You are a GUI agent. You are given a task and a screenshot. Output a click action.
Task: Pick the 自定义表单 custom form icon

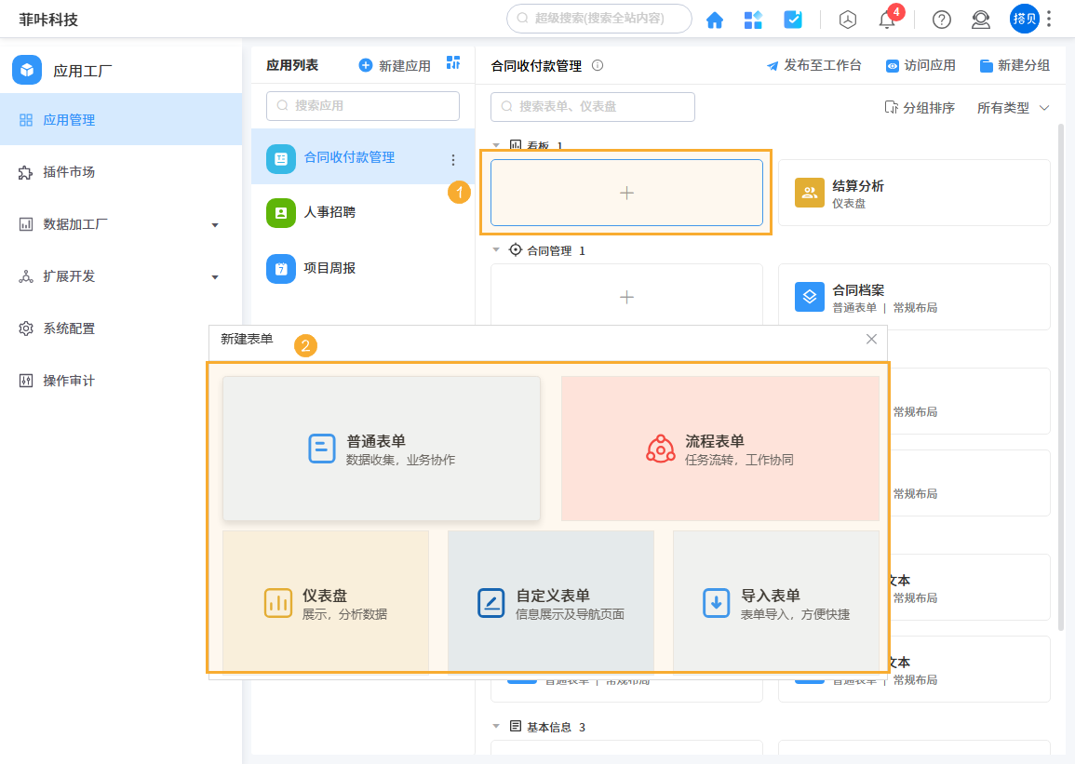490,602
